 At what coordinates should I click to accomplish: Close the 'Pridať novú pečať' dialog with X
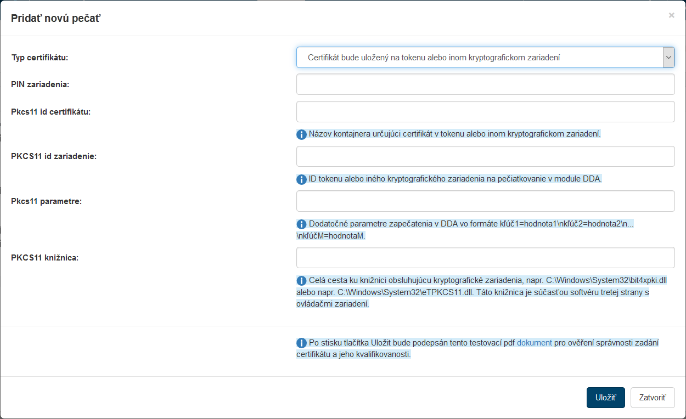tap(671, 15)
